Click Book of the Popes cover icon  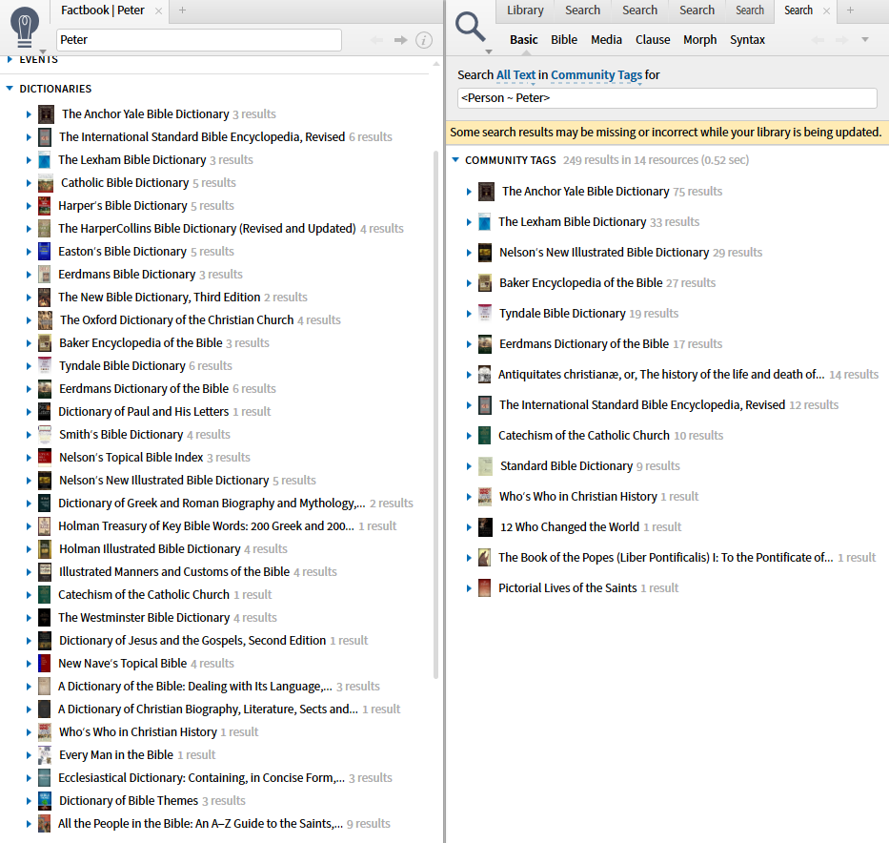tap(484, 558)
